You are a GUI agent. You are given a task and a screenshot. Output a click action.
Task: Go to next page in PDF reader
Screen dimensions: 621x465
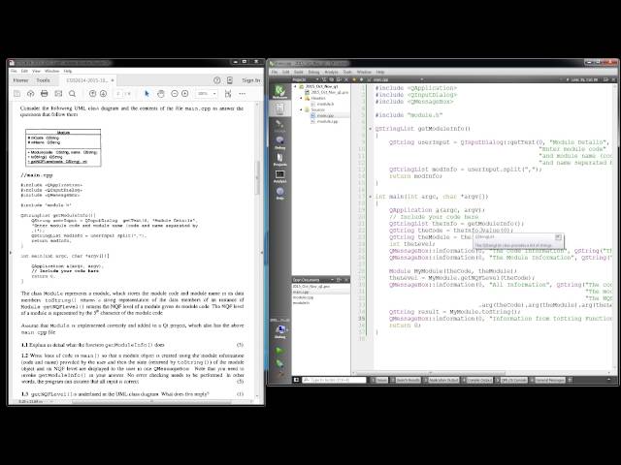tap(104, 94)
